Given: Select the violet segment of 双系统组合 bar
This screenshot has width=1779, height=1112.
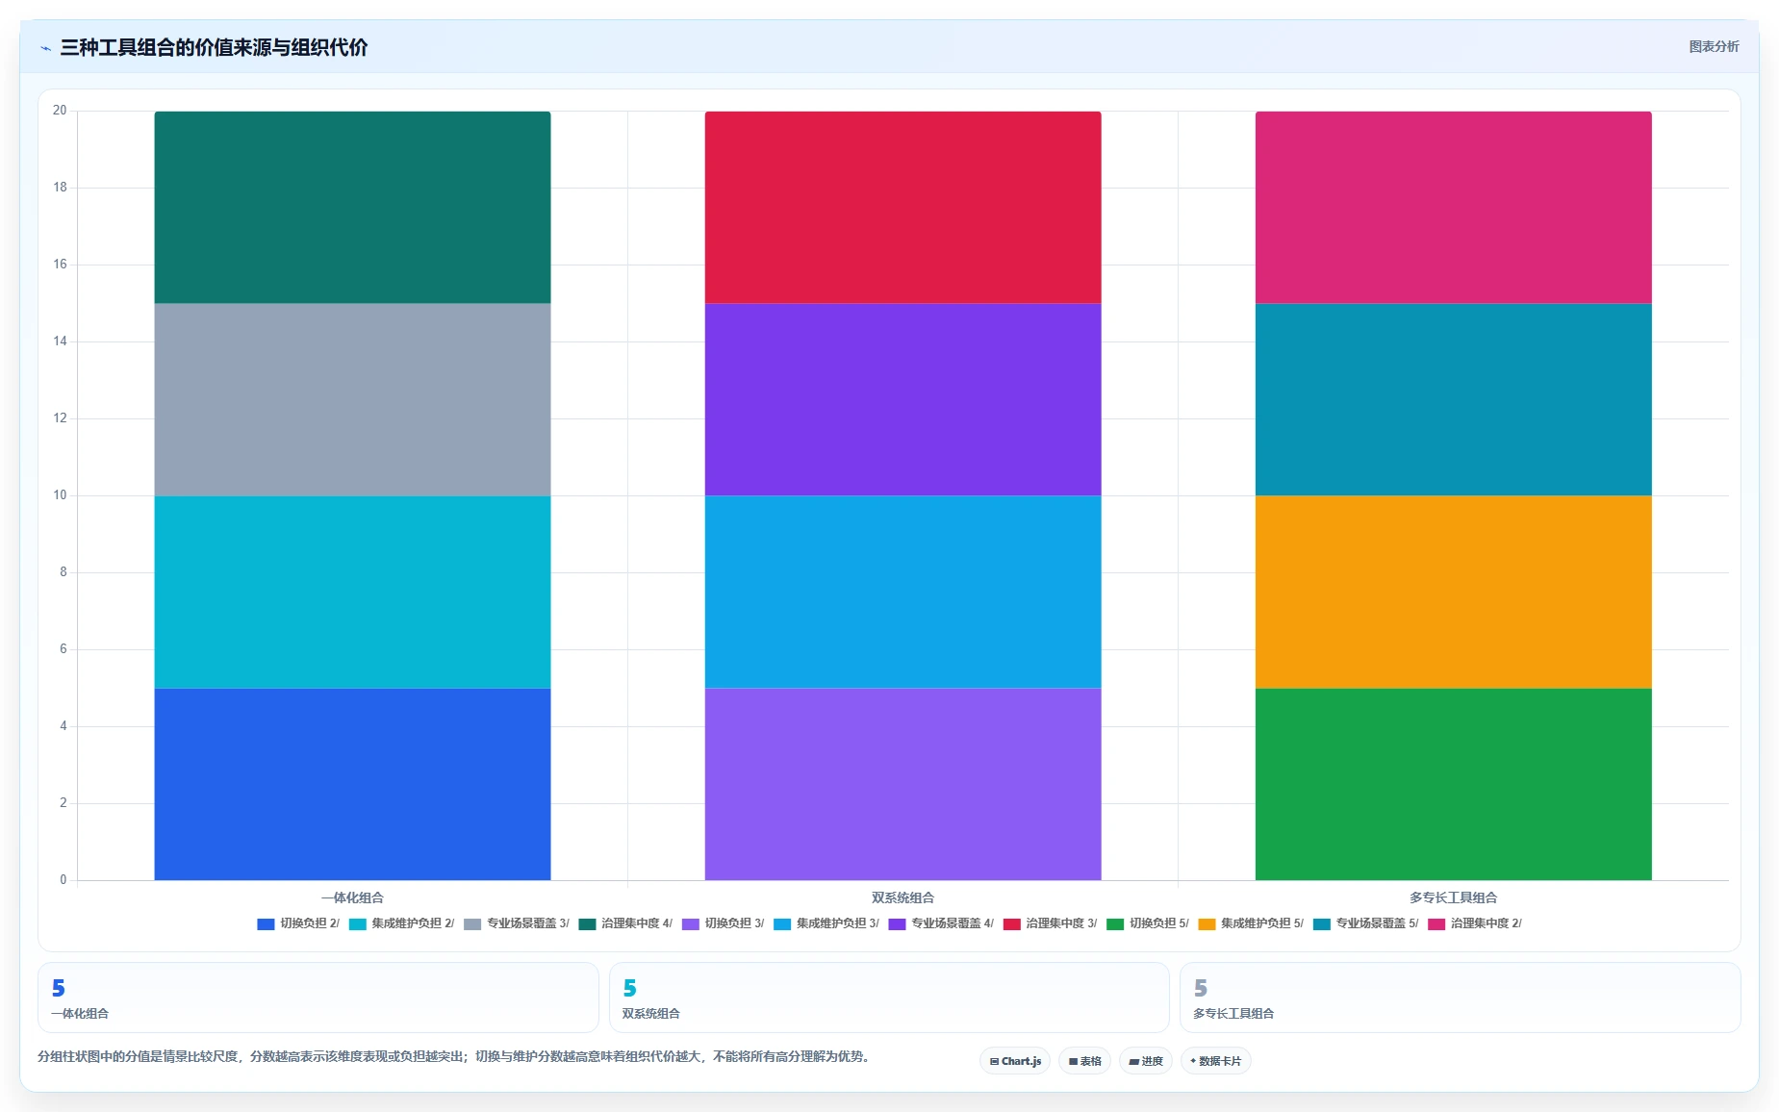Looking at the screenshot, I should (x=902, y=399).
